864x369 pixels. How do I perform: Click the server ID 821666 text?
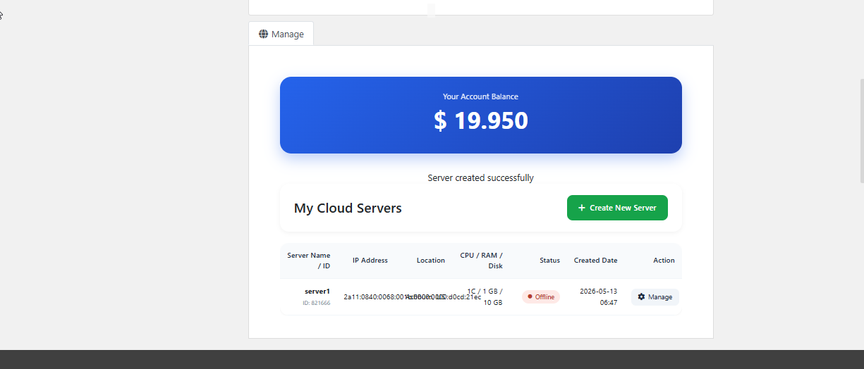(317, 303)
